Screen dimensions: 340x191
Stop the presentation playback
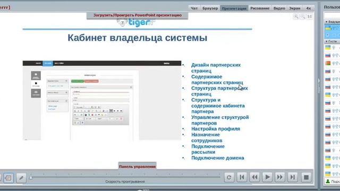(x=306, y=177)
